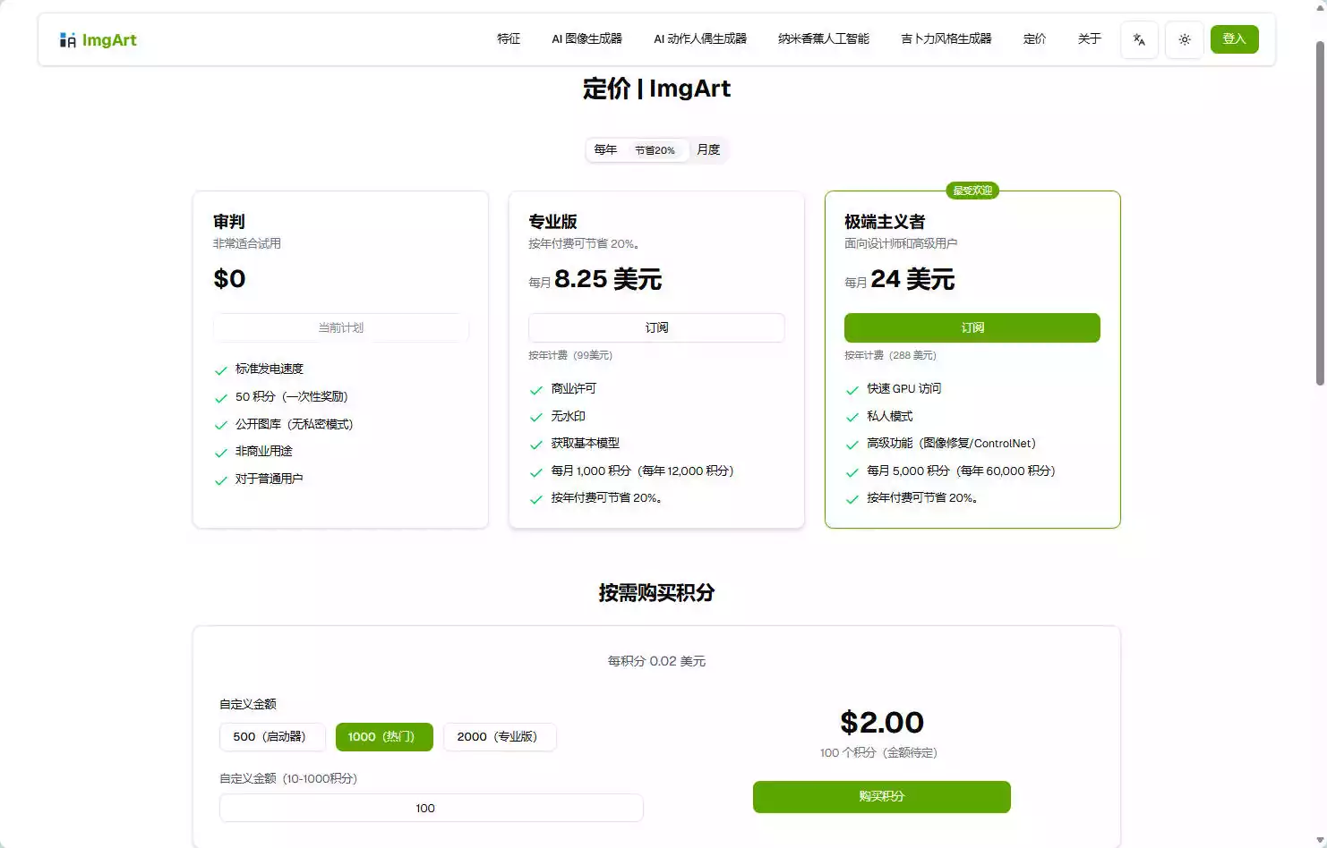Click the 50 积分（一次性奖励）feature line
Viewport: 1327px width, 848px height.
[x=291, y=396]
